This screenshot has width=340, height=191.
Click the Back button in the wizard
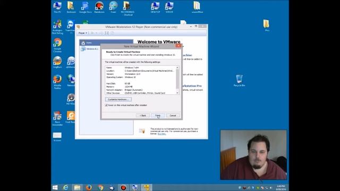coord(143,116)
